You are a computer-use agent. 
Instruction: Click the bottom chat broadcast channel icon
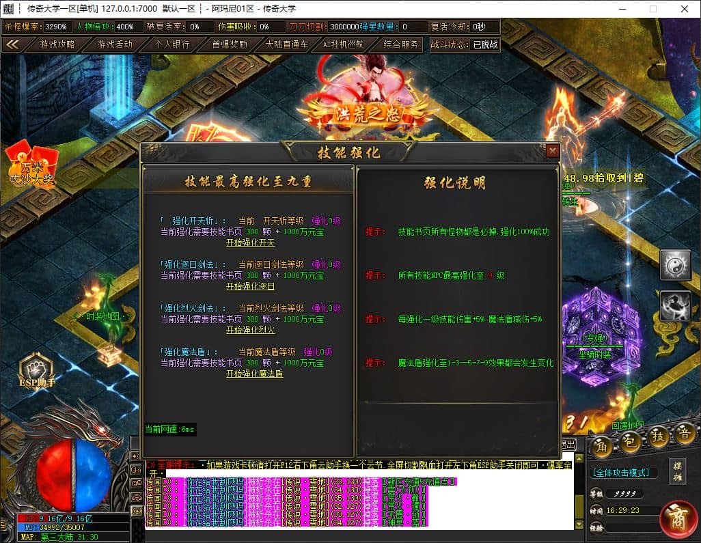point(135,510)
